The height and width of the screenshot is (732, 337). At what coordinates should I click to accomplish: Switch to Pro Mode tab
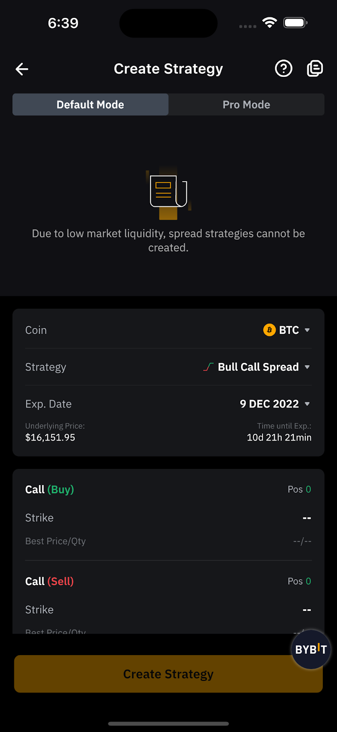tap(247, 105)
